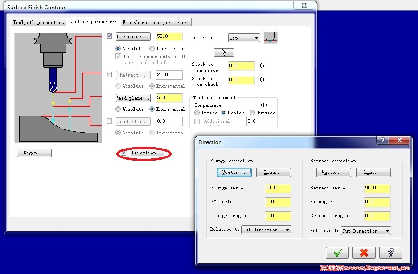Click the Direction... button
This screenshot has height=274, width=418.
tap(148, 153)
